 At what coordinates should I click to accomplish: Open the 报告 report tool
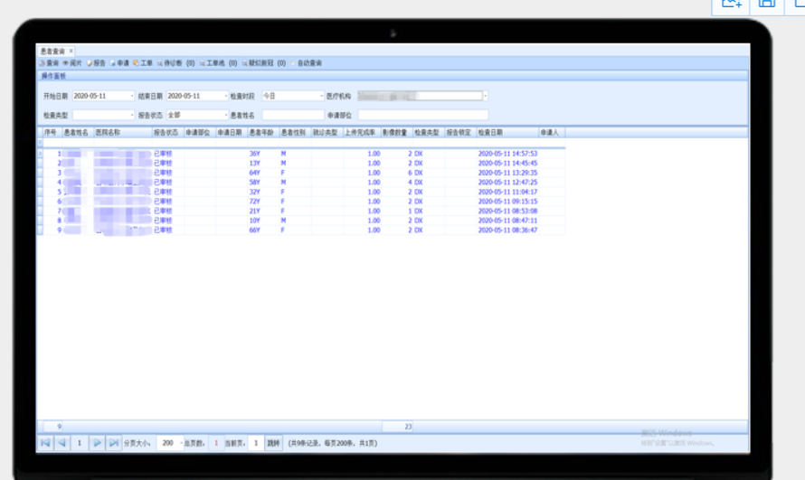pyautogui.click(x=96, y=63)
